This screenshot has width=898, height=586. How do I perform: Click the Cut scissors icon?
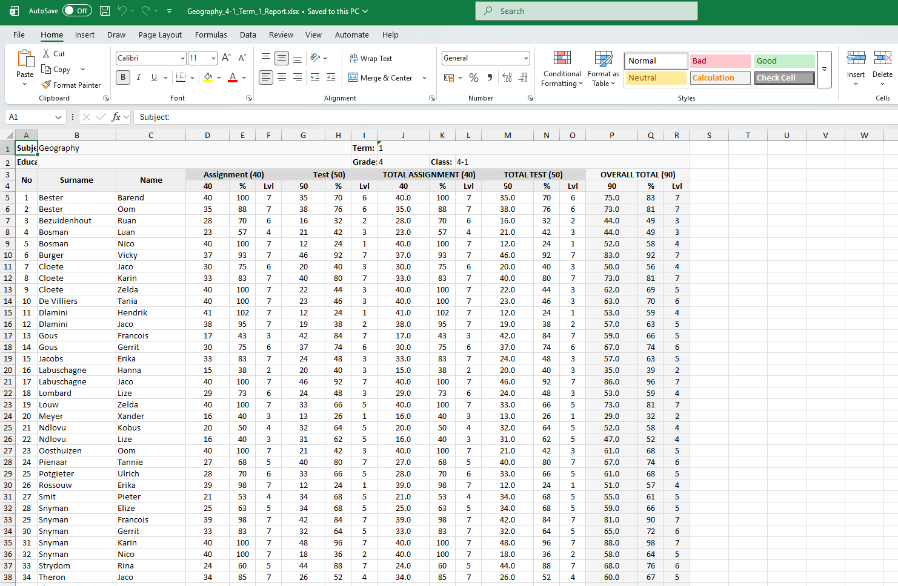[x=46, y=54]
